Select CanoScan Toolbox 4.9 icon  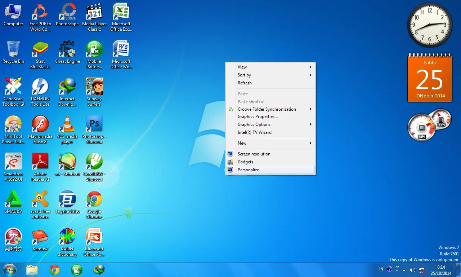13,93
